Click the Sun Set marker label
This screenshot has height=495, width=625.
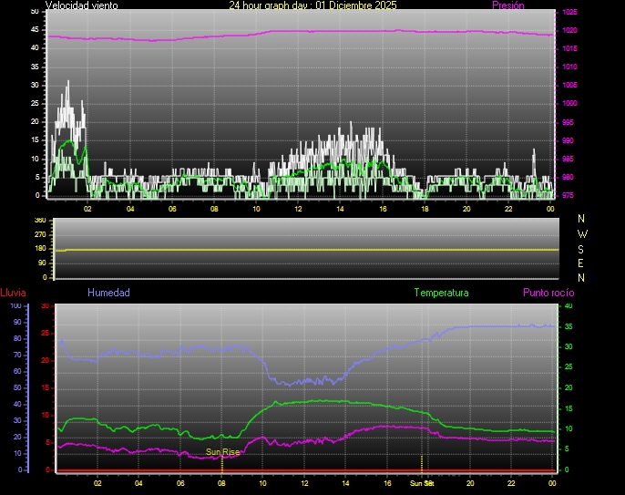point(421,482)
